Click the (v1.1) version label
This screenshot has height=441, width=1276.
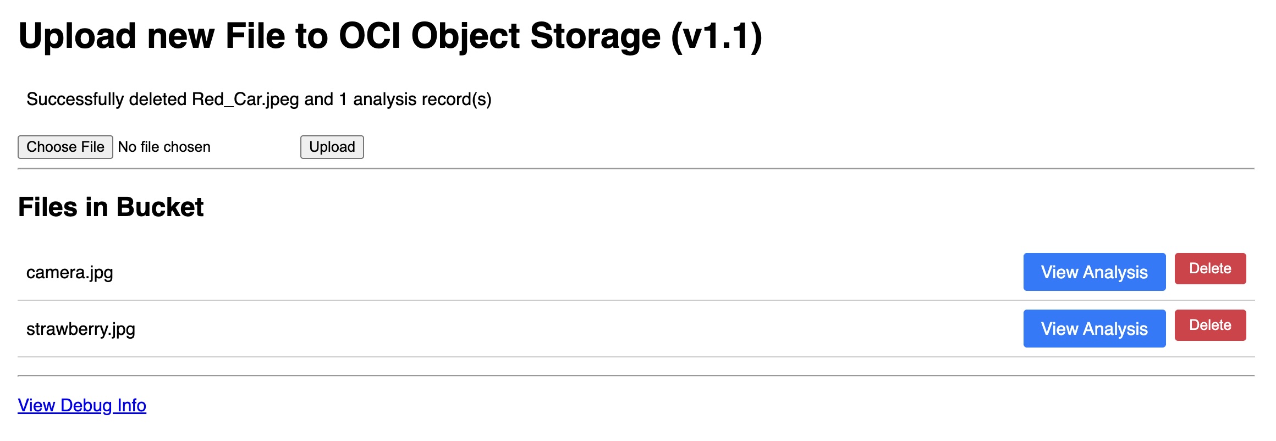click(x=716, y=36)
